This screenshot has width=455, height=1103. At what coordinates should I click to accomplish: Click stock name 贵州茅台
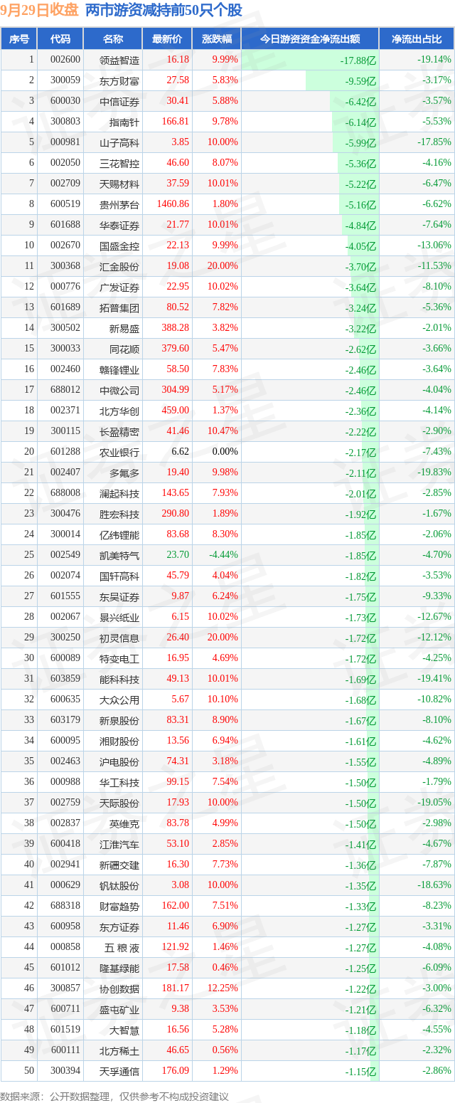click(119, 205)
